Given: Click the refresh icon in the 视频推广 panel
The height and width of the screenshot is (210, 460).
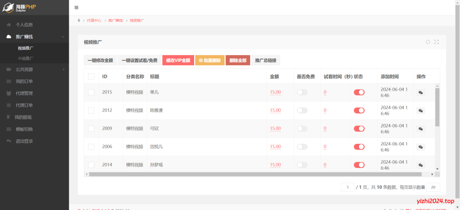Looking at the screenshot, I should (x=428, y=42).
